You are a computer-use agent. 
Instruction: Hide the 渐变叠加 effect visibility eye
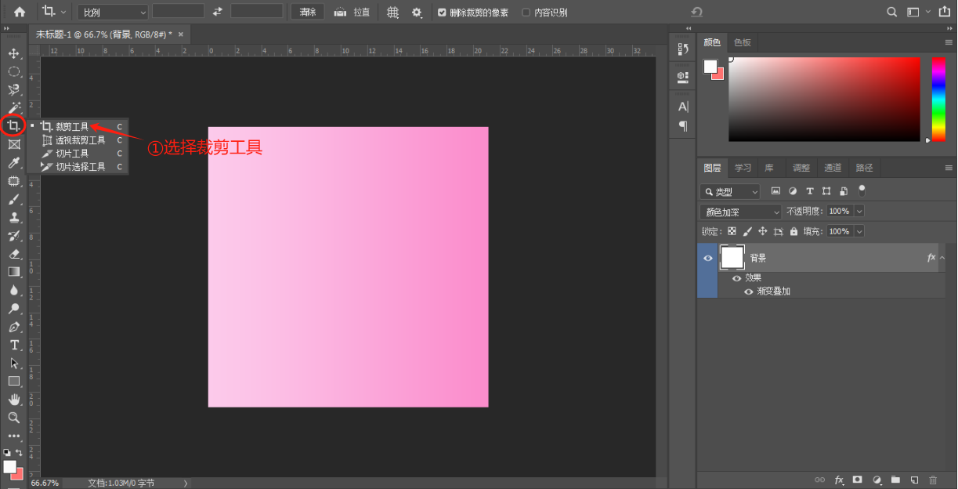click(748, 292)
